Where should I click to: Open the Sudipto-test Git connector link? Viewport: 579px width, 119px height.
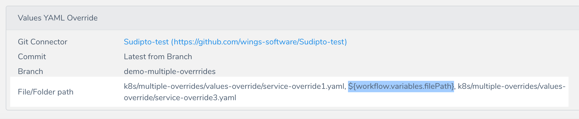tap(235, 42)
